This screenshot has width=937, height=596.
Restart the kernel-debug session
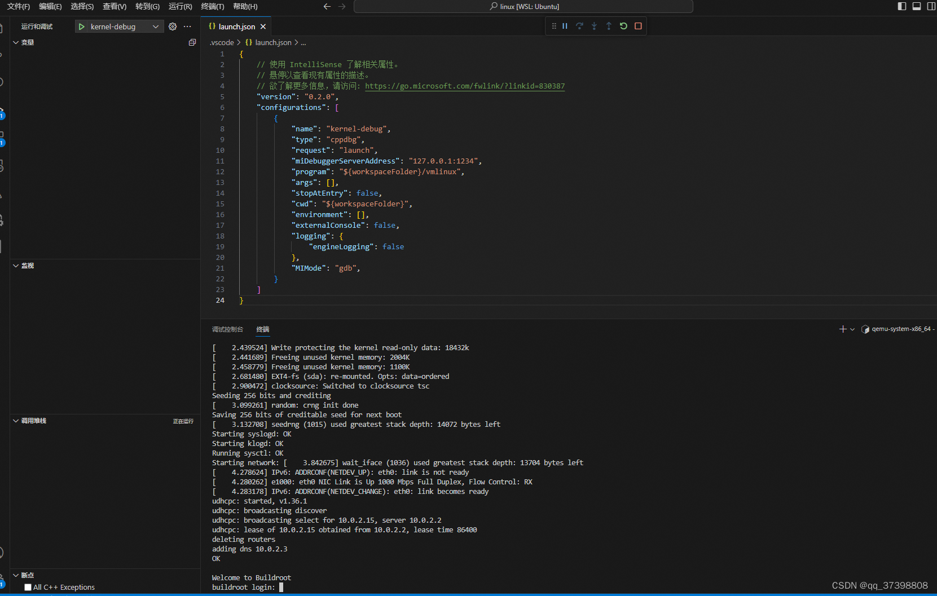(623, 26)
